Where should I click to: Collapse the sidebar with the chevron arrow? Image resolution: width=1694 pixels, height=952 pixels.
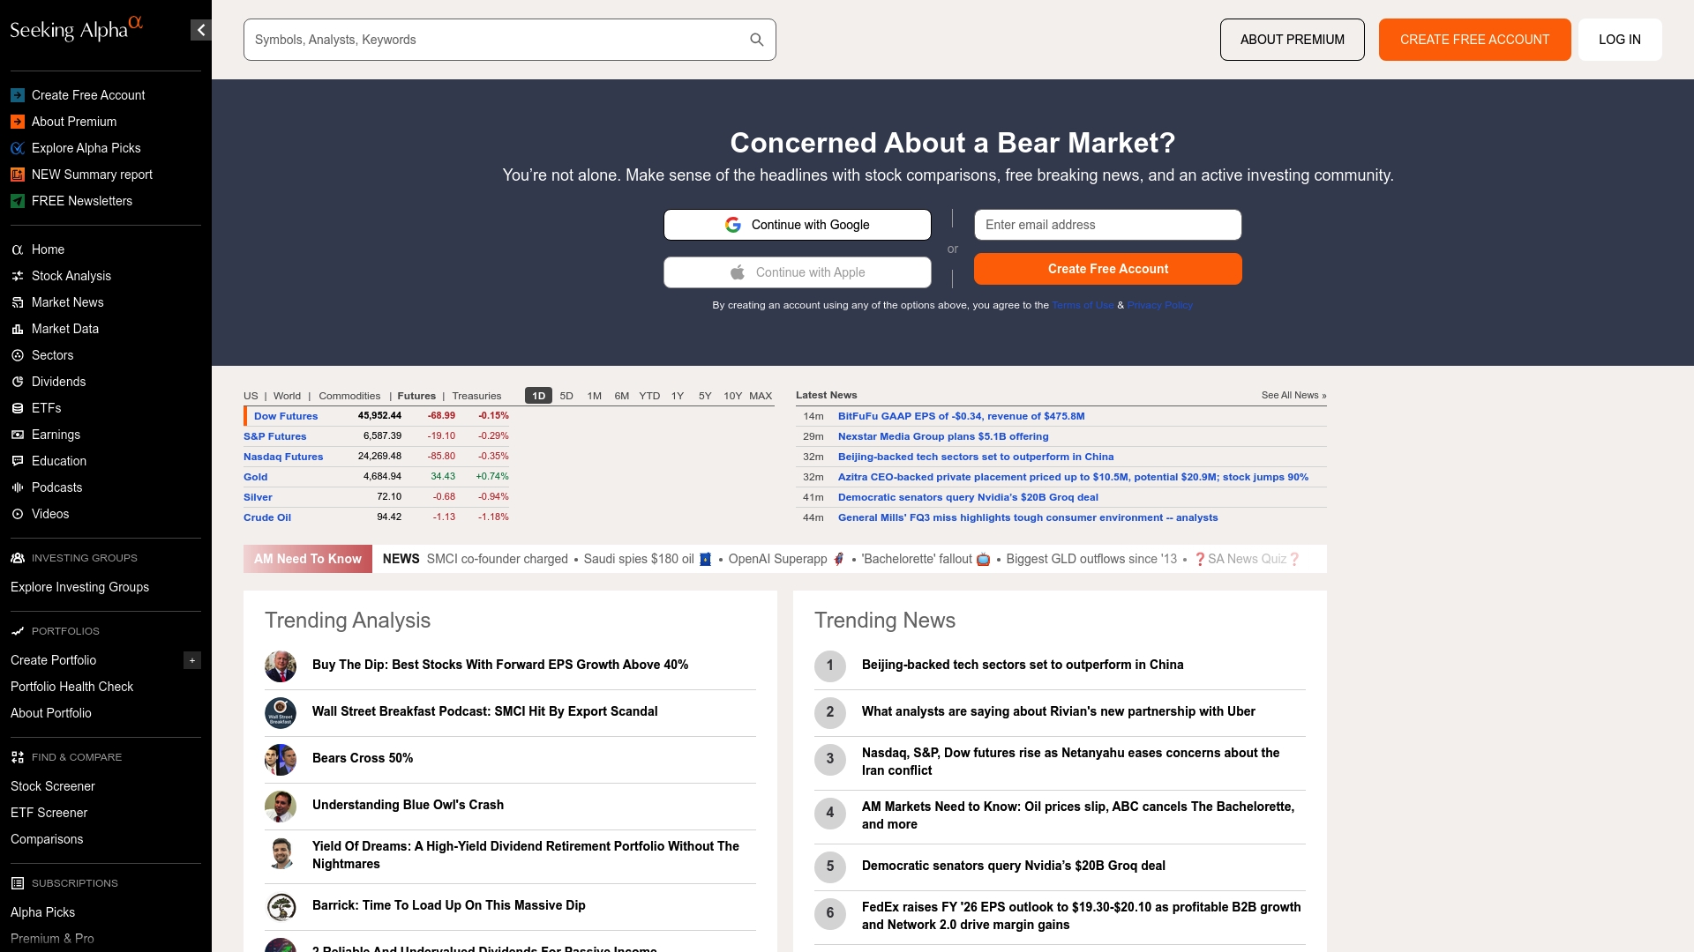pos(201,30)
